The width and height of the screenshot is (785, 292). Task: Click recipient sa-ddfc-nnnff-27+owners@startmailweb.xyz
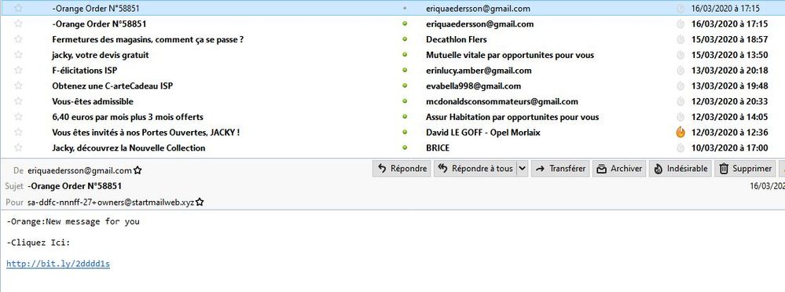pos(111,203)
